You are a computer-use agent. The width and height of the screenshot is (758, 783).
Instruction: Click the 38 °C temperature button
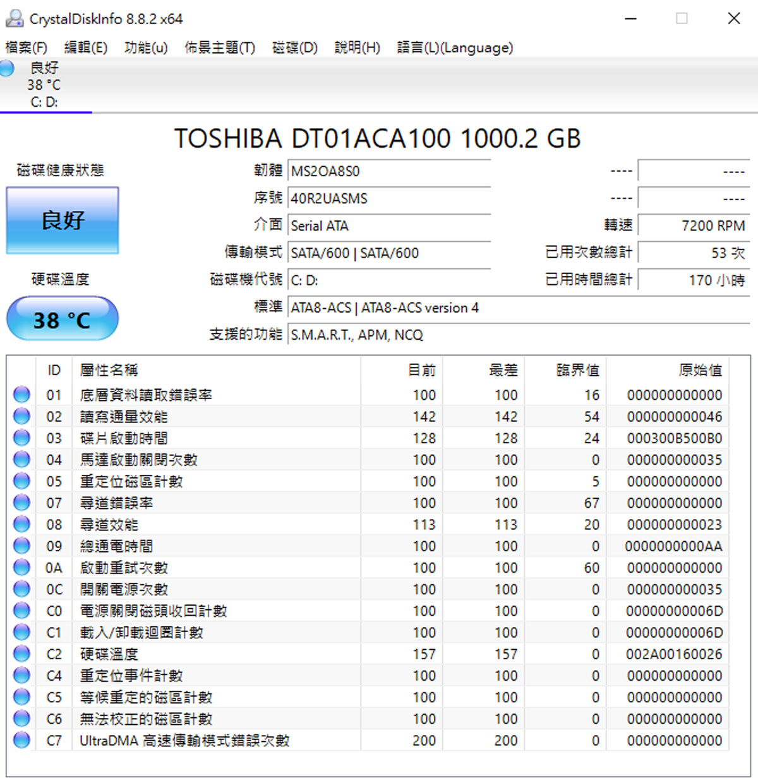tap(63, 320)
